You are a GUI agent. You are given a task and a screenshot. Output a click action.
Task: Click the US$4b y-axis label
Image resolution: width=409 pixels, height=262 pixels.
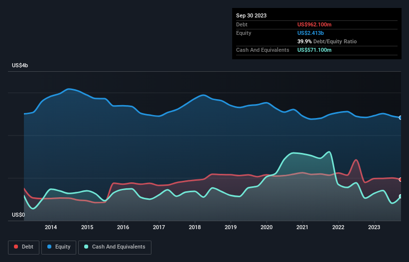pos(20,65)
